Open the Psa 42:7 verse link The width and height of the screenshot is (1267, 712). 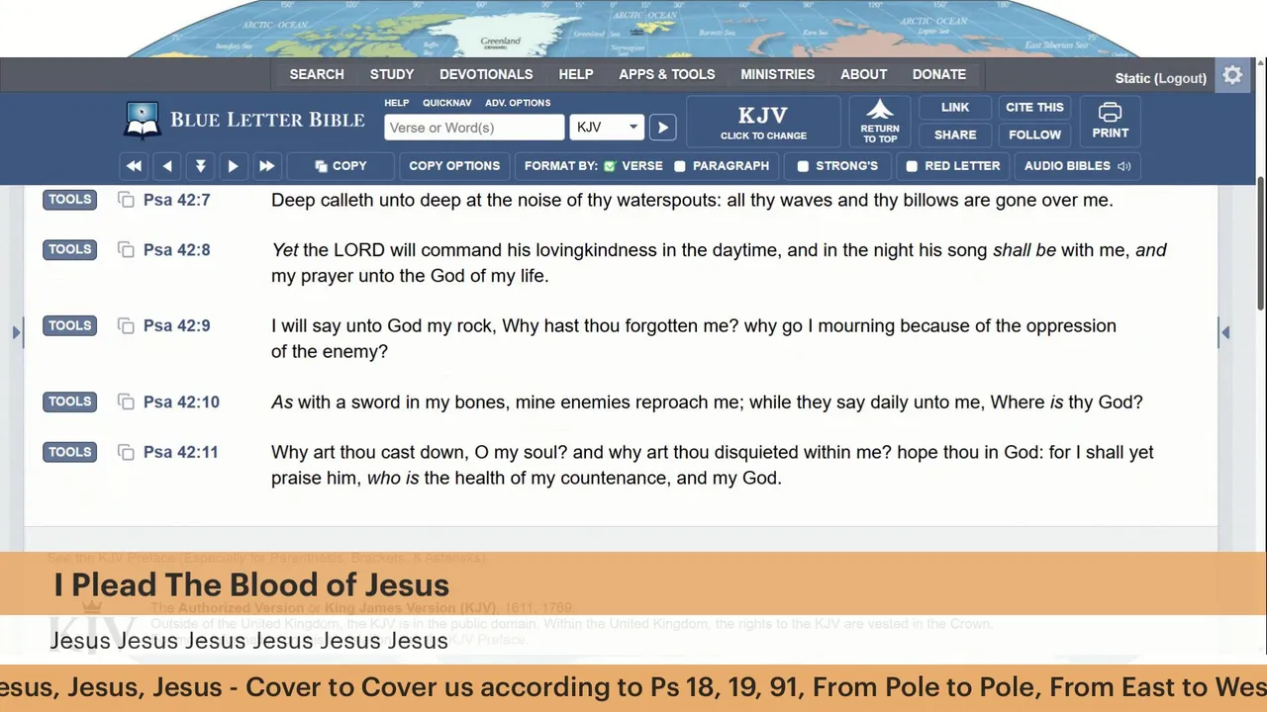pyautogui.click(x=176, y=200)
